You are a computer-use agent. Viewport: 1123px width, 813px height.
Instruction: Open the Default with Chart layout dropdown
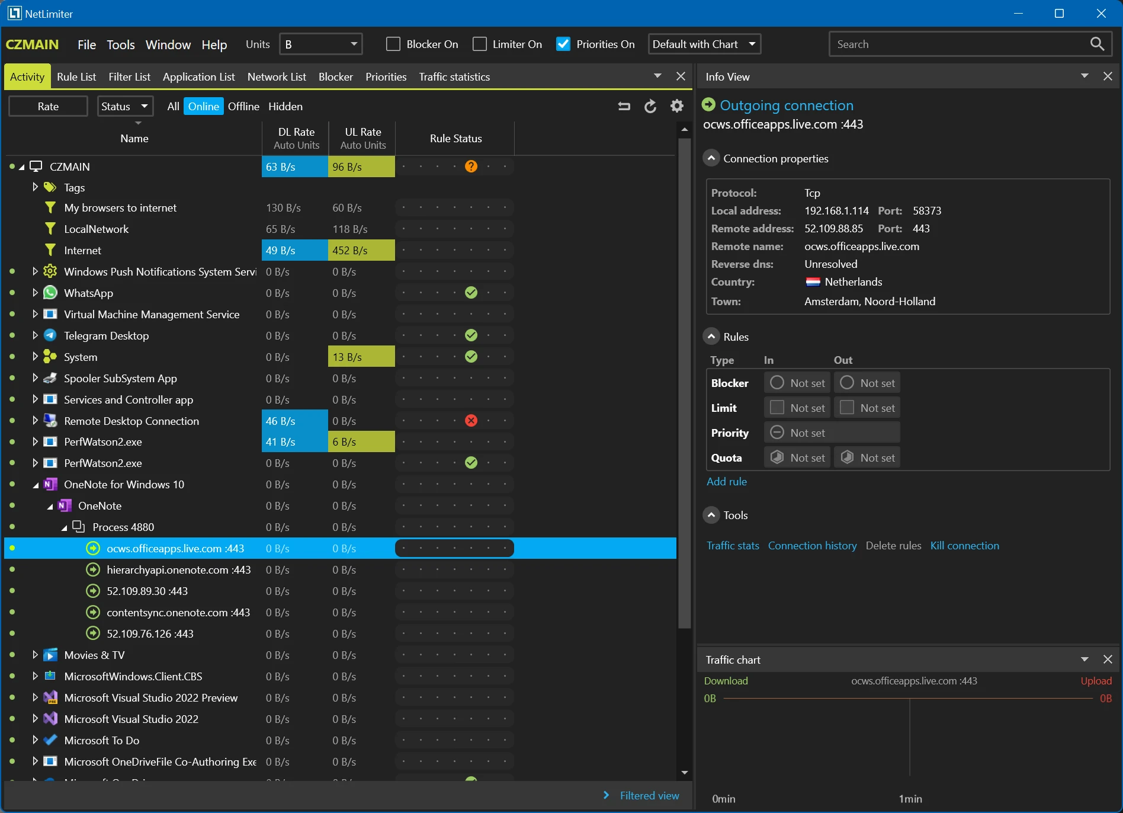point(704,44)
